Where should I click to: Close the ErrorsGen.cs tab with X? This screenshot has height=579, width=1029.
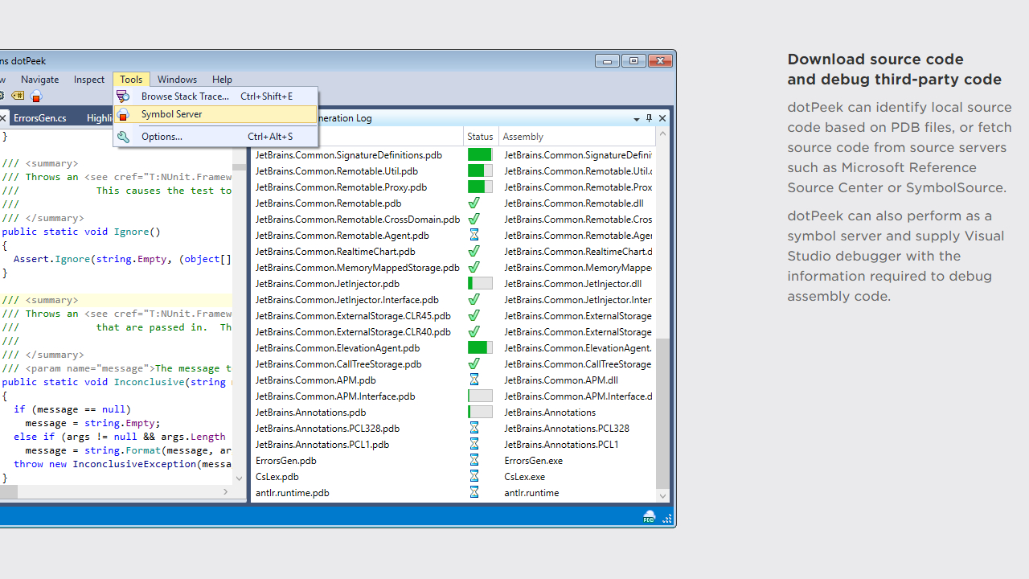point(2,118)
